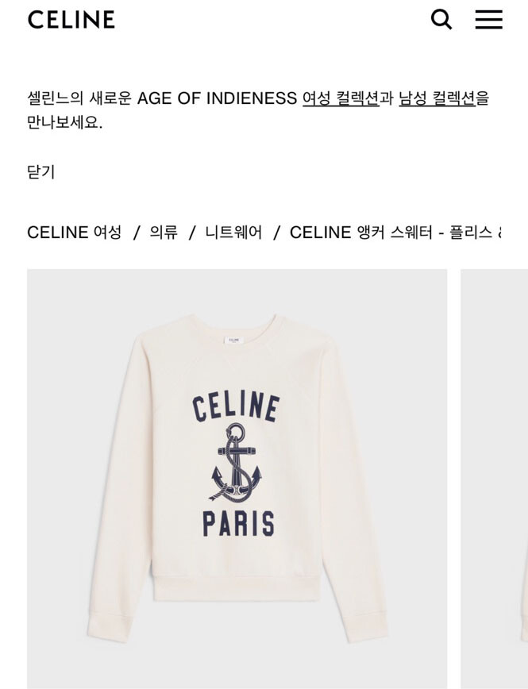Dismiss the announcement with 닫기
Viewport: 528px width, 689px height.
40,171
